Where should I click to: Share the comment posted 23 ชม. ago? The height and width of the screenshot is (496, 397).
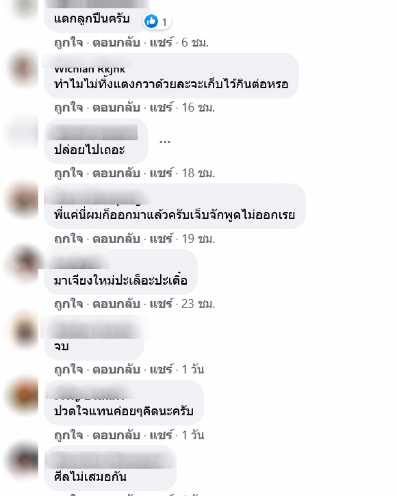[x=161, y=304]
